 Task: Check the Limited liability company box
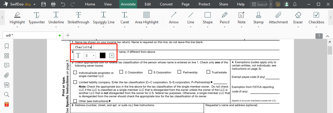(75, 82)
